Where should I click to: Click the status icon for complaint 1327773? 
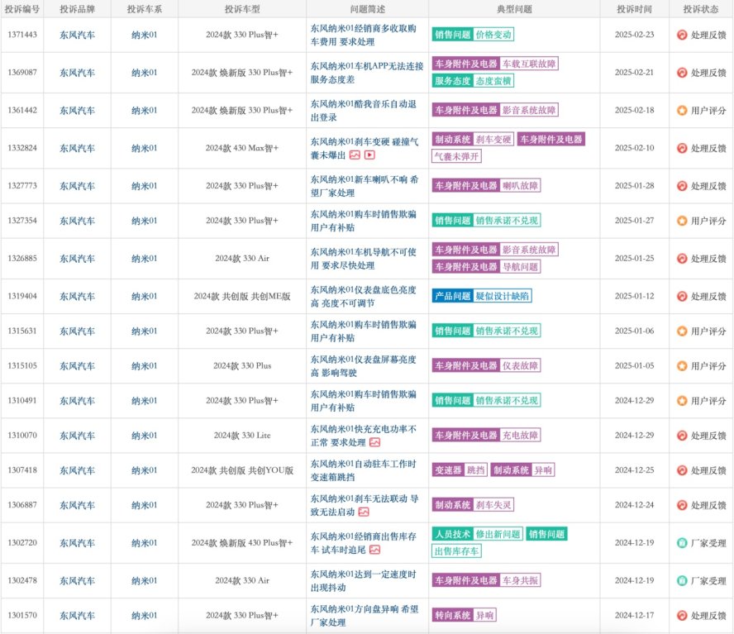[x=682, y=186]
